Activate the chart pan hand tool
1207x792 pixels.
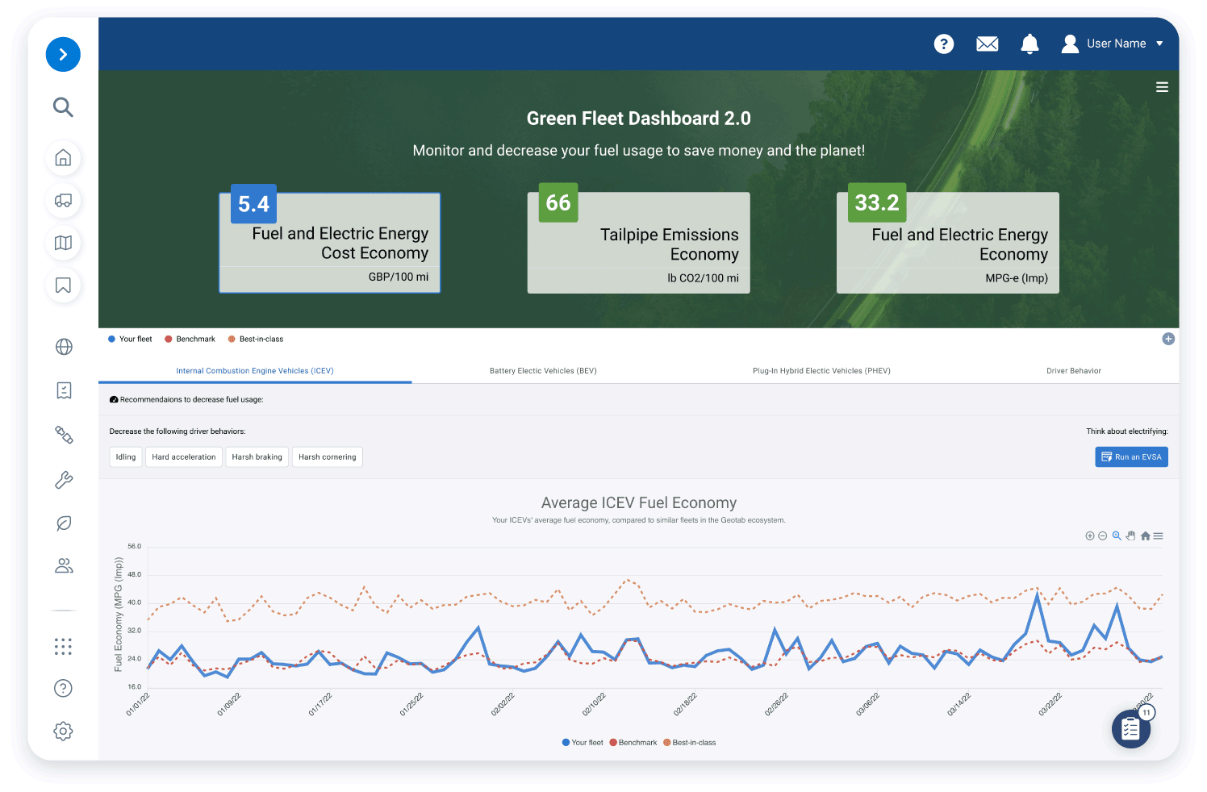[x=1130, y=536]
